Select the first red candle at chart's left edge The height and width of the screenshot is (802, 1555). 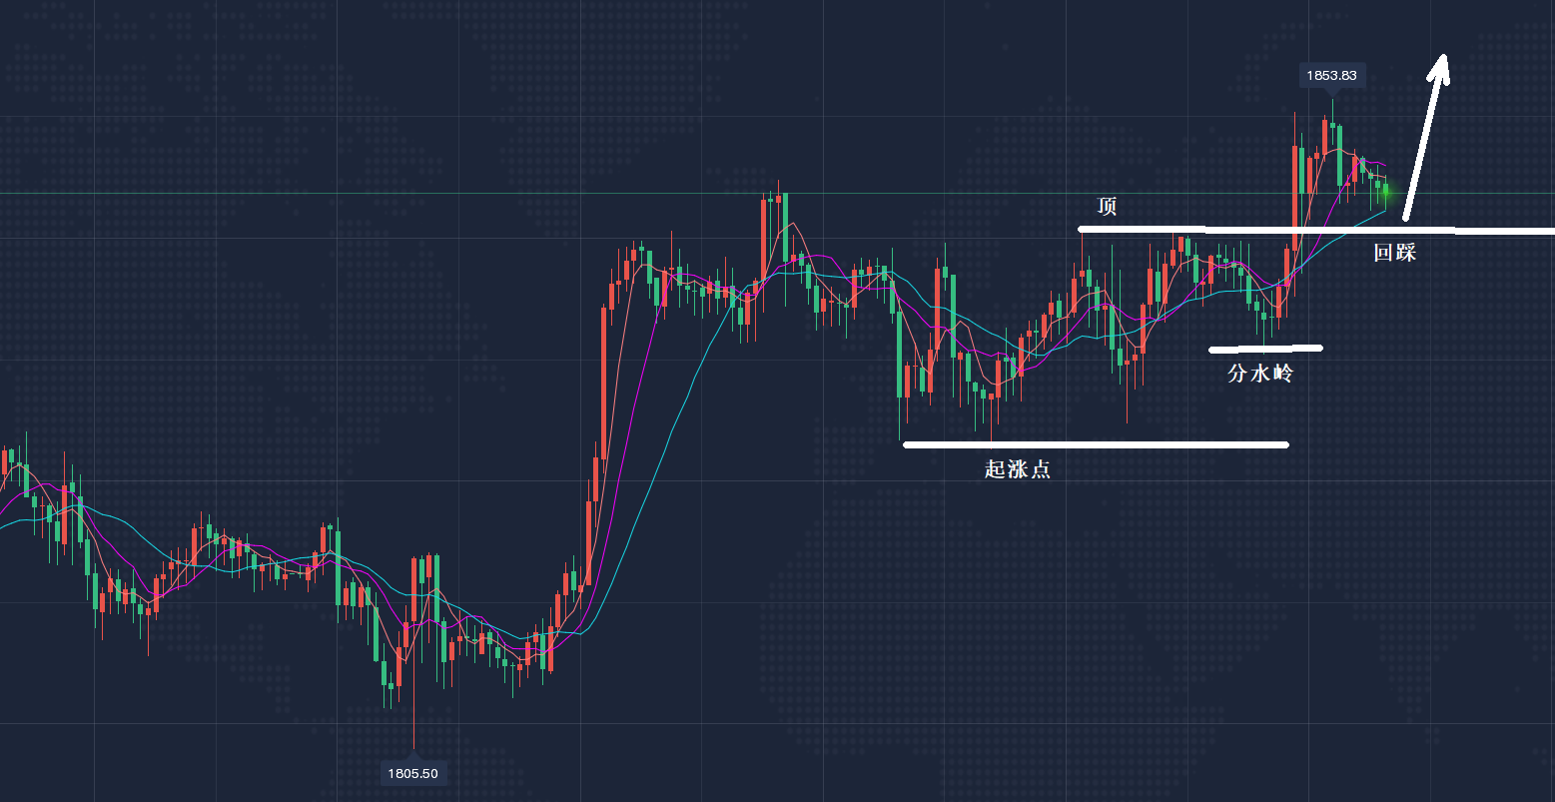pyautogui.click(x=5, y=462)
